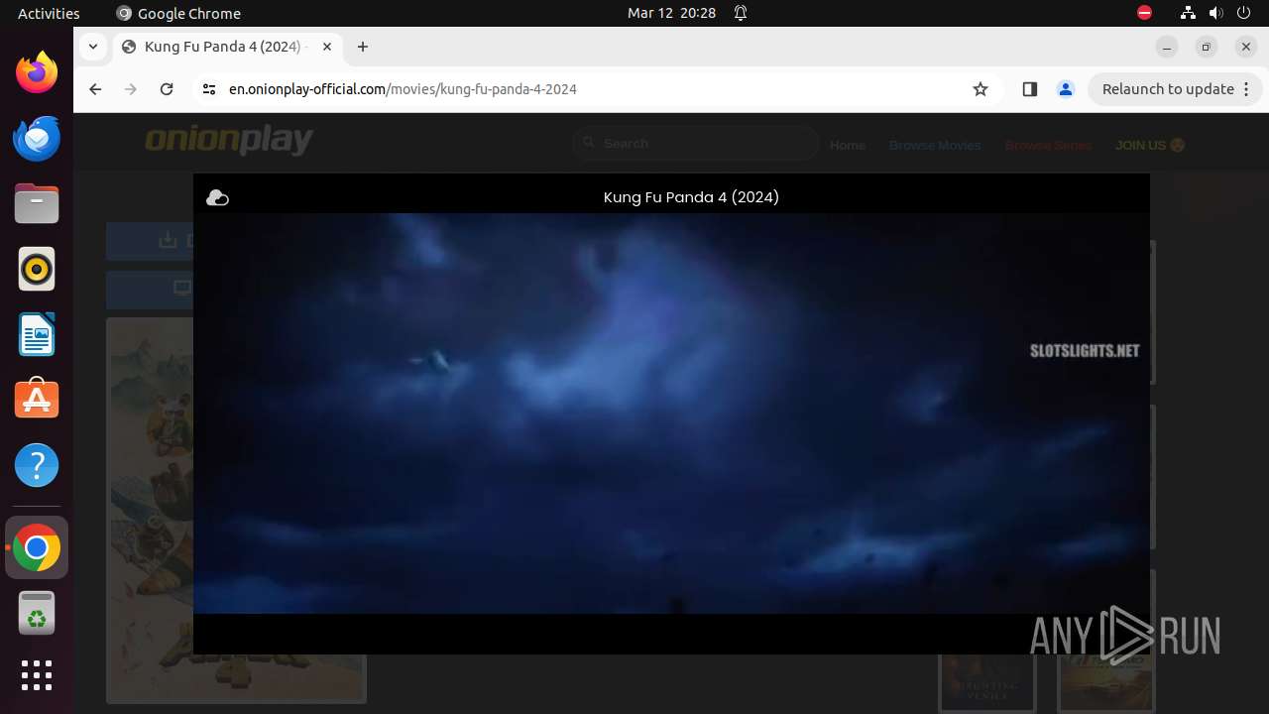Go forward in Chrome

131,89
